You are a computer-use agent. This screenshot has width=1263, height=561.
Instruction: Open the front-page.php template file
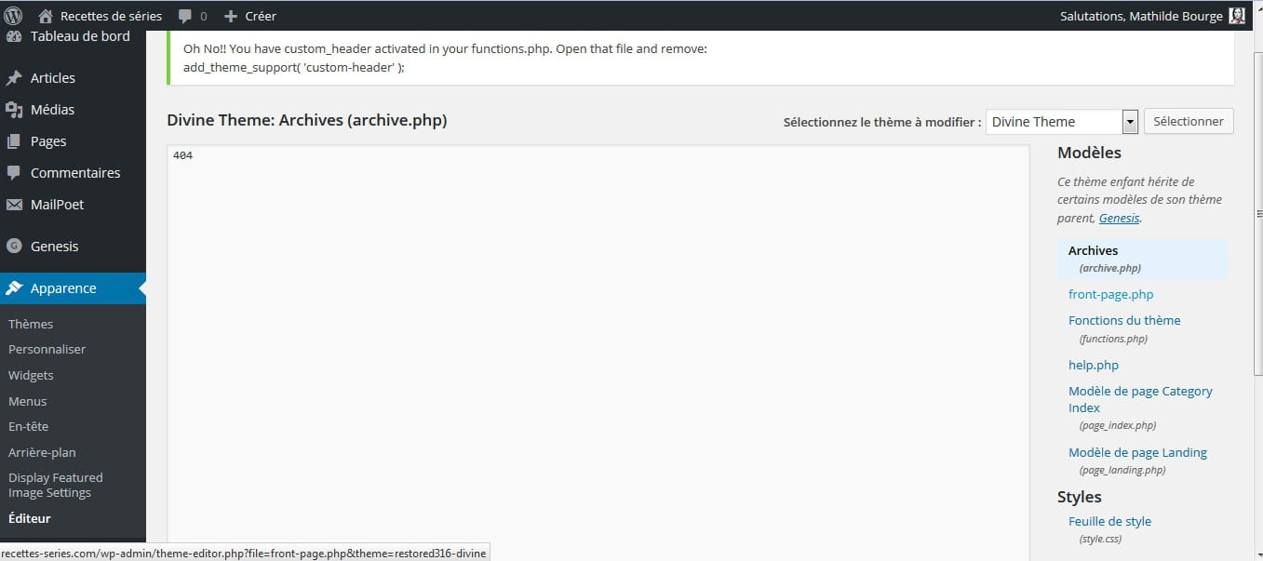point(1110,295)
